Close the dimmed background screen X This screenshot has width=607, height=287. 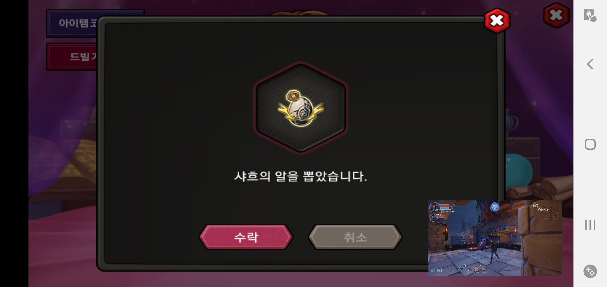556,15
